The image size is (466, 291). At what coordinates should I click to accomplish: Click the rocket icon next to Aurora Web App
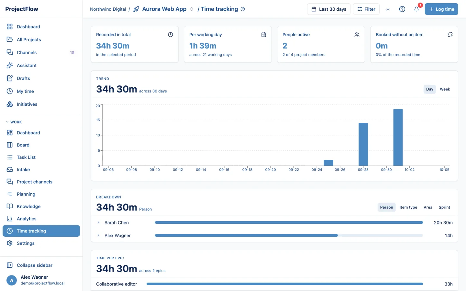tap(137, 9)
